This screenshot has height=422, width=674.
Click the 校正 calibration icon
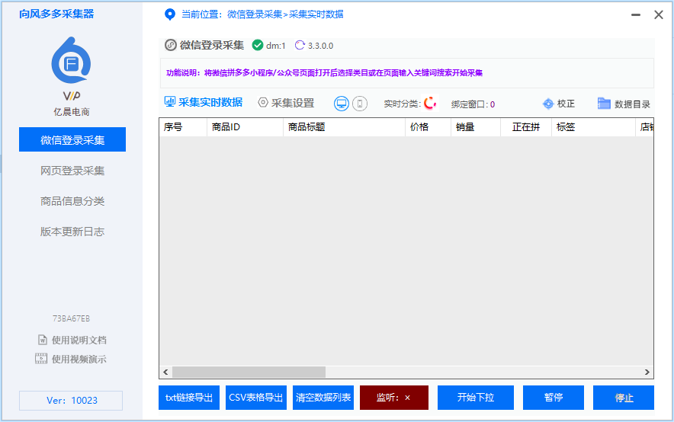coord(547,104)
